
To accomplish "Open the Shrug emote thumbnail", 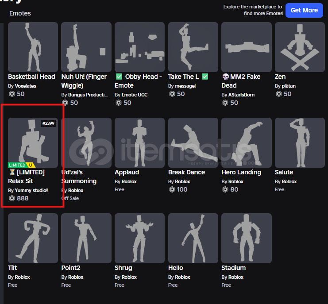I will (139, 238).
